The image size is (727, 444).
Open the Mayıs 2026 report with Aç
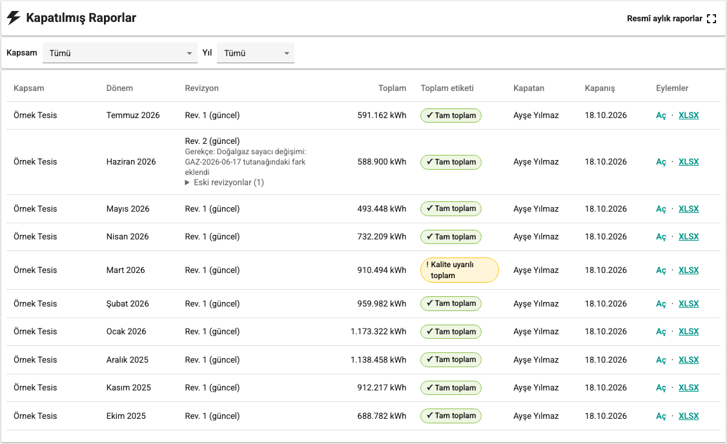(x=660, y=209)
